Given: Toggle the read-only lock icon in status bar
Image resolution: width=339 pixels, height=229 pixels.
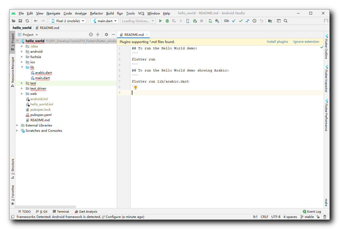Looking at the screenshot, I should (318, 217).
